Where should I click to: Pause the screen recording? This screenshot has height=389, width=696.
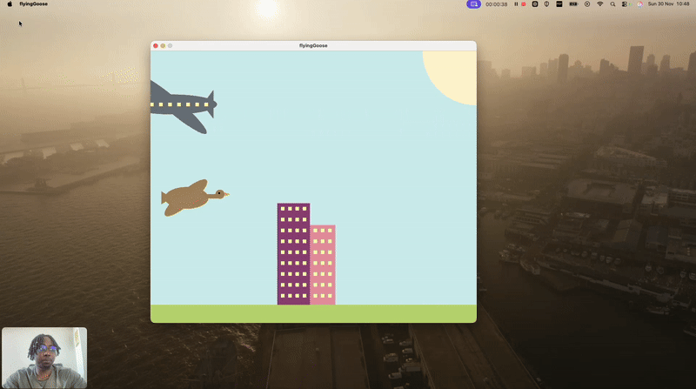pyautogui.click(x=516, y=4)
